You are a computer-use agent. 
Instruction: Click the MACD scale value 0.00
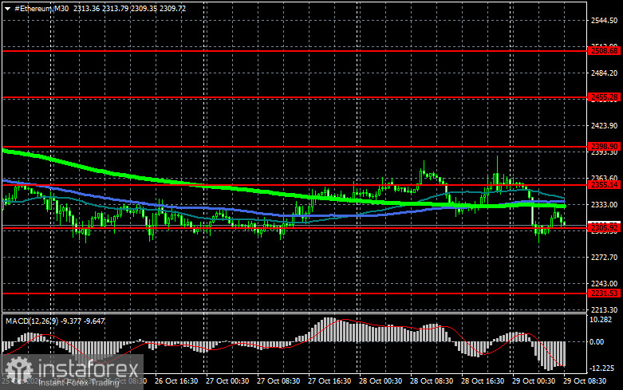[597, 341]
